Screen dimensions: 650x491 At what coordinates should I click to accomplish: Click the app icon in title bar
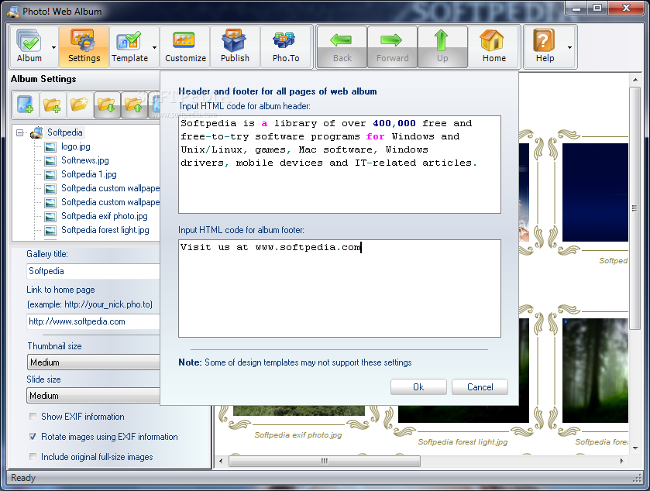pos(13,11)
